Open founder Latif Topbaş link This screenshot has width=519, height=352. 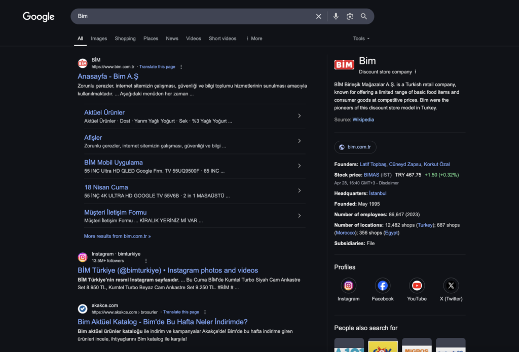click(373, 165)
